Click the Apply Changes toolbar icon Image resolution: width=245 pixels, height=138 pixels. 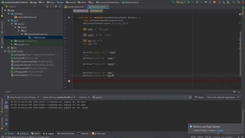193,2
